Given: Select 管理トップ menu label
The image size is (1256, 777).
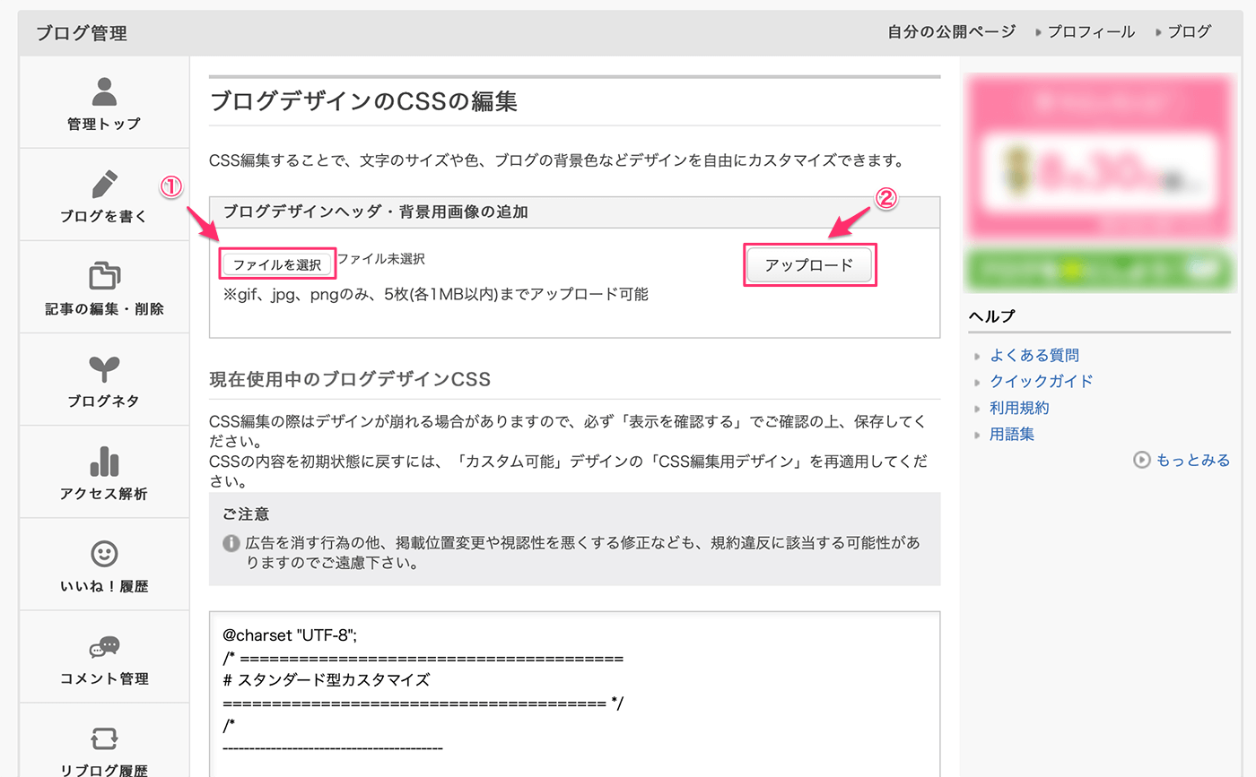Looking at the screenshot, I should click(x=104, y=125).
